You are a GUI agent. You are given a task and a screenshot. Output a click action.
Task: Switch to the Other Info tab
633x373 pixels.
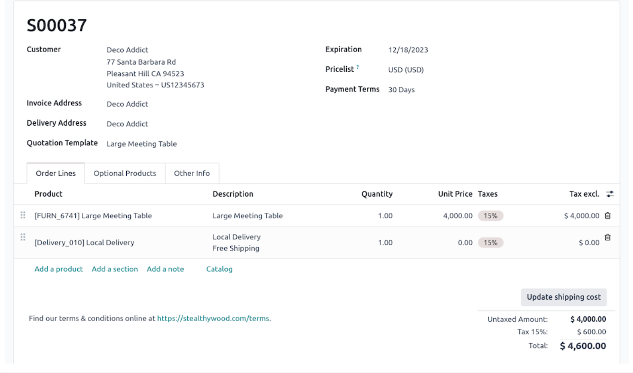tap(191, 174)
